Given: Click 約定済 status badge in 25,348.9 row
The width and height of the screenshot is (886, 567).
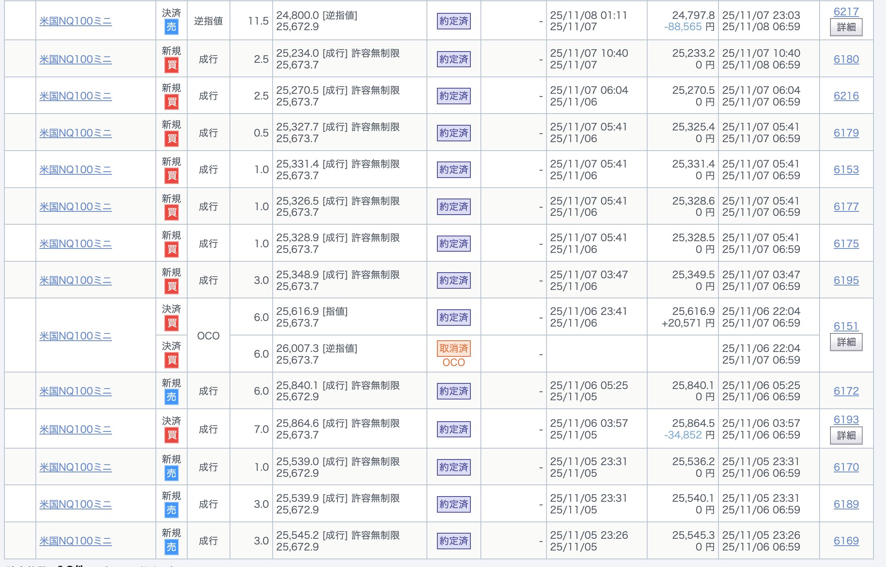Looking at the screenshot, I should point(453,280).
